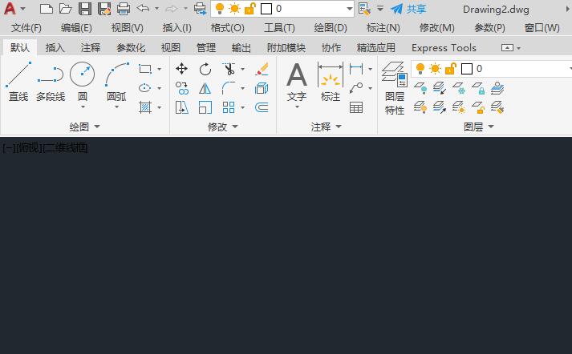Switch to the 参数化 ribbon tab
The height and width of the screenshot is (354, 572).
[131, 48]
